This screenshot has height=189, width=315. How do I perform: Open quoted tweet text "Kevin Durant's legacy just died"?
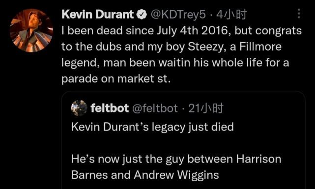pos(152,127)
